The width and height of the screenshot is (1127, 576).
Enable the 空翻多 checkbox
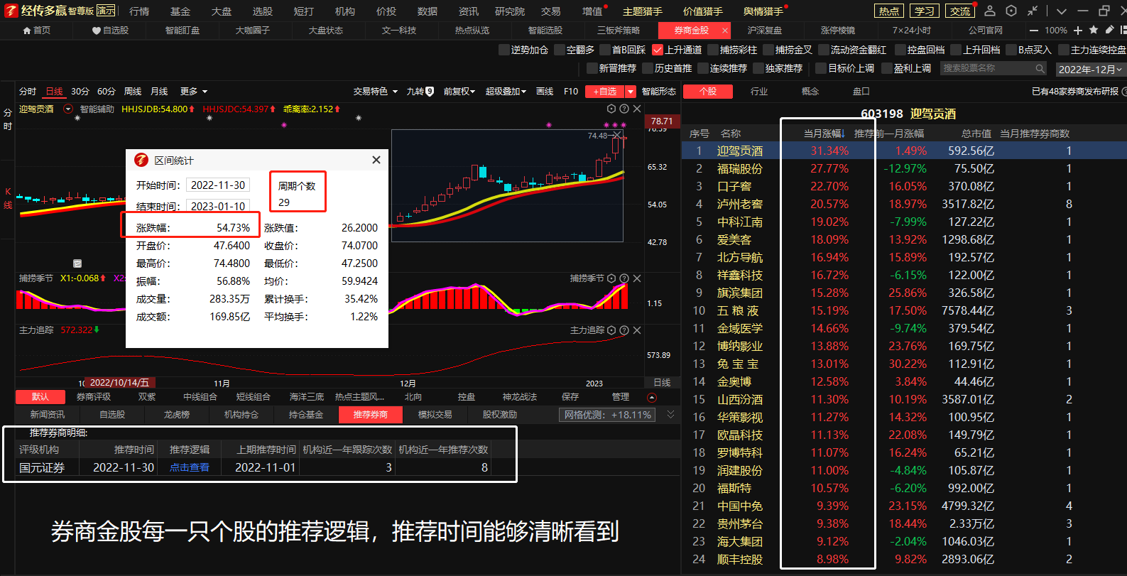[560, 50]
